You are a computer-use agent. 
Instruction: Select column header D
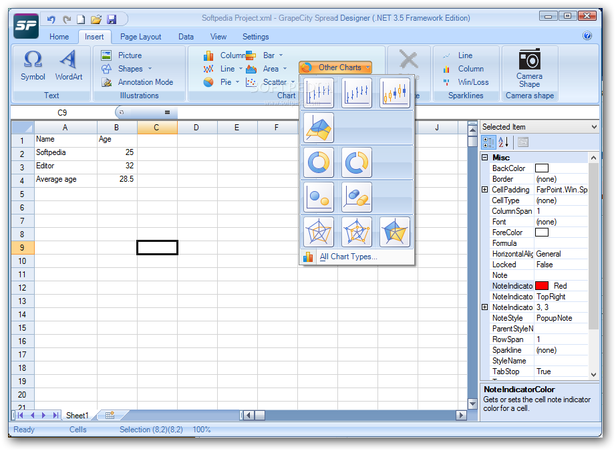[196, 128]
